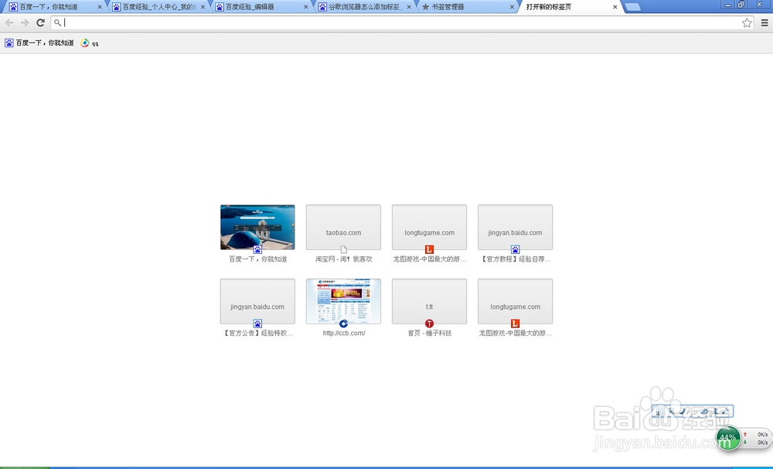Image resolution: width=773 pixels, height=469 pixels.
Task: Switch to the 百度经验_个人中心 tab
Action: click(x=157, y=7)
